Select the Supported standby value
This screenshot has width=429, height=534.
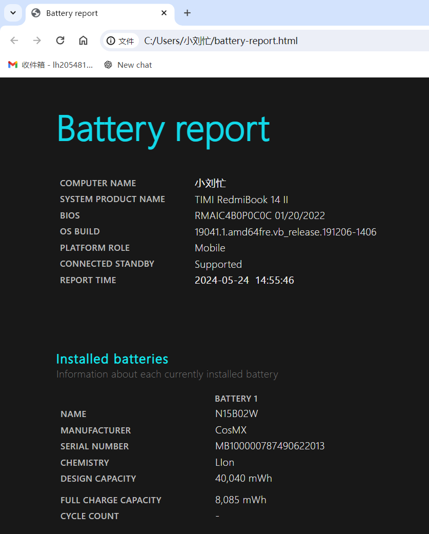(218, 265)
